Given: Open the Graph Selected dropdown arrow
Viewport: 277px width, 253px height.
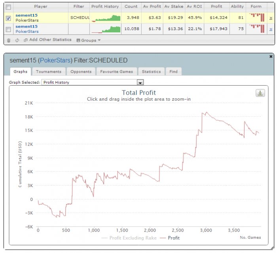Looking at the screenshot, I should pyautogui.click(x=140, y=82).
